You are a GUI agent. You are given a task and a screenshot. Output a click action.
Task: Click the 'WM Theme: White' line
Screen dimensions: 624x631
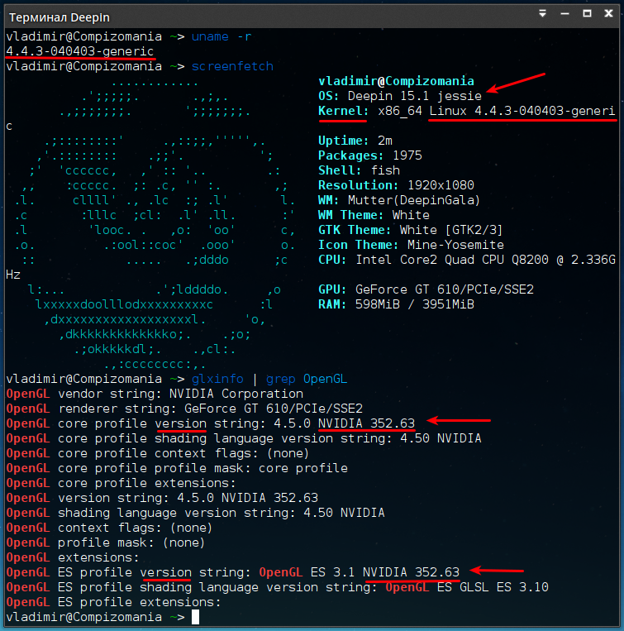coord(374,215)
